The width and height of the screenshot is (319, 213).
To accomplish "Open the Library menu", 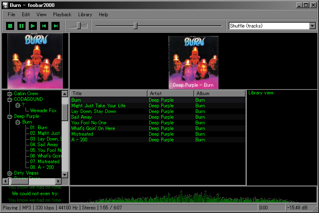I will [85, 15].
